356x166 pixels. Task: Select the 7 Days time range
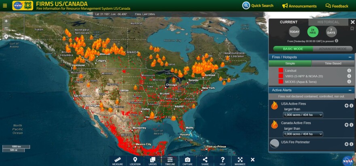point(331,32)
